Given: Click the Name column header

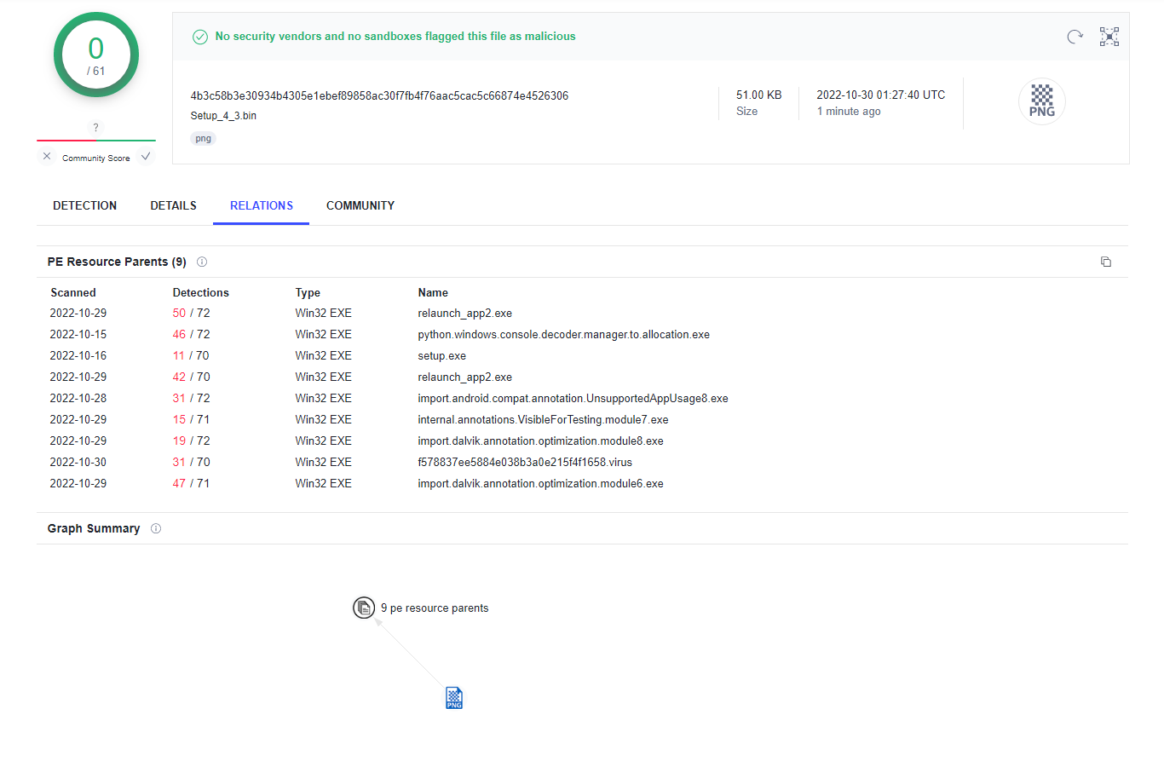Looking at the screenshot, I should click(433, 293).
